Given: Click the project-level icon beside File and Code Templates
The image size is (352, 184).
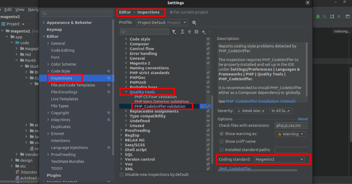Looking at the screenshot, I should [109, 85].
